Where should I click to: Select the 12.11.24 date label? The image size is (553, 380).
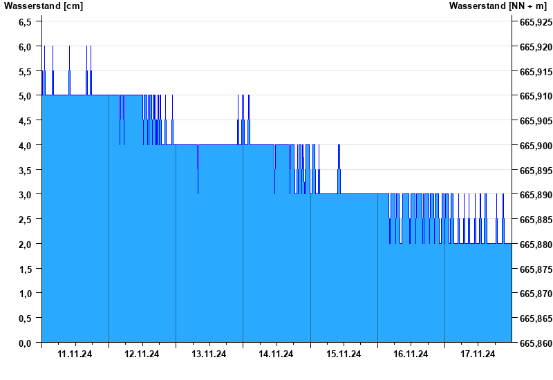point(142,354)
